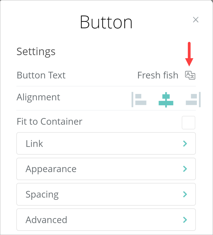This screenshot has height=235, width=213.
Task: Select the right alignment icon
Action: click(193, 99)
